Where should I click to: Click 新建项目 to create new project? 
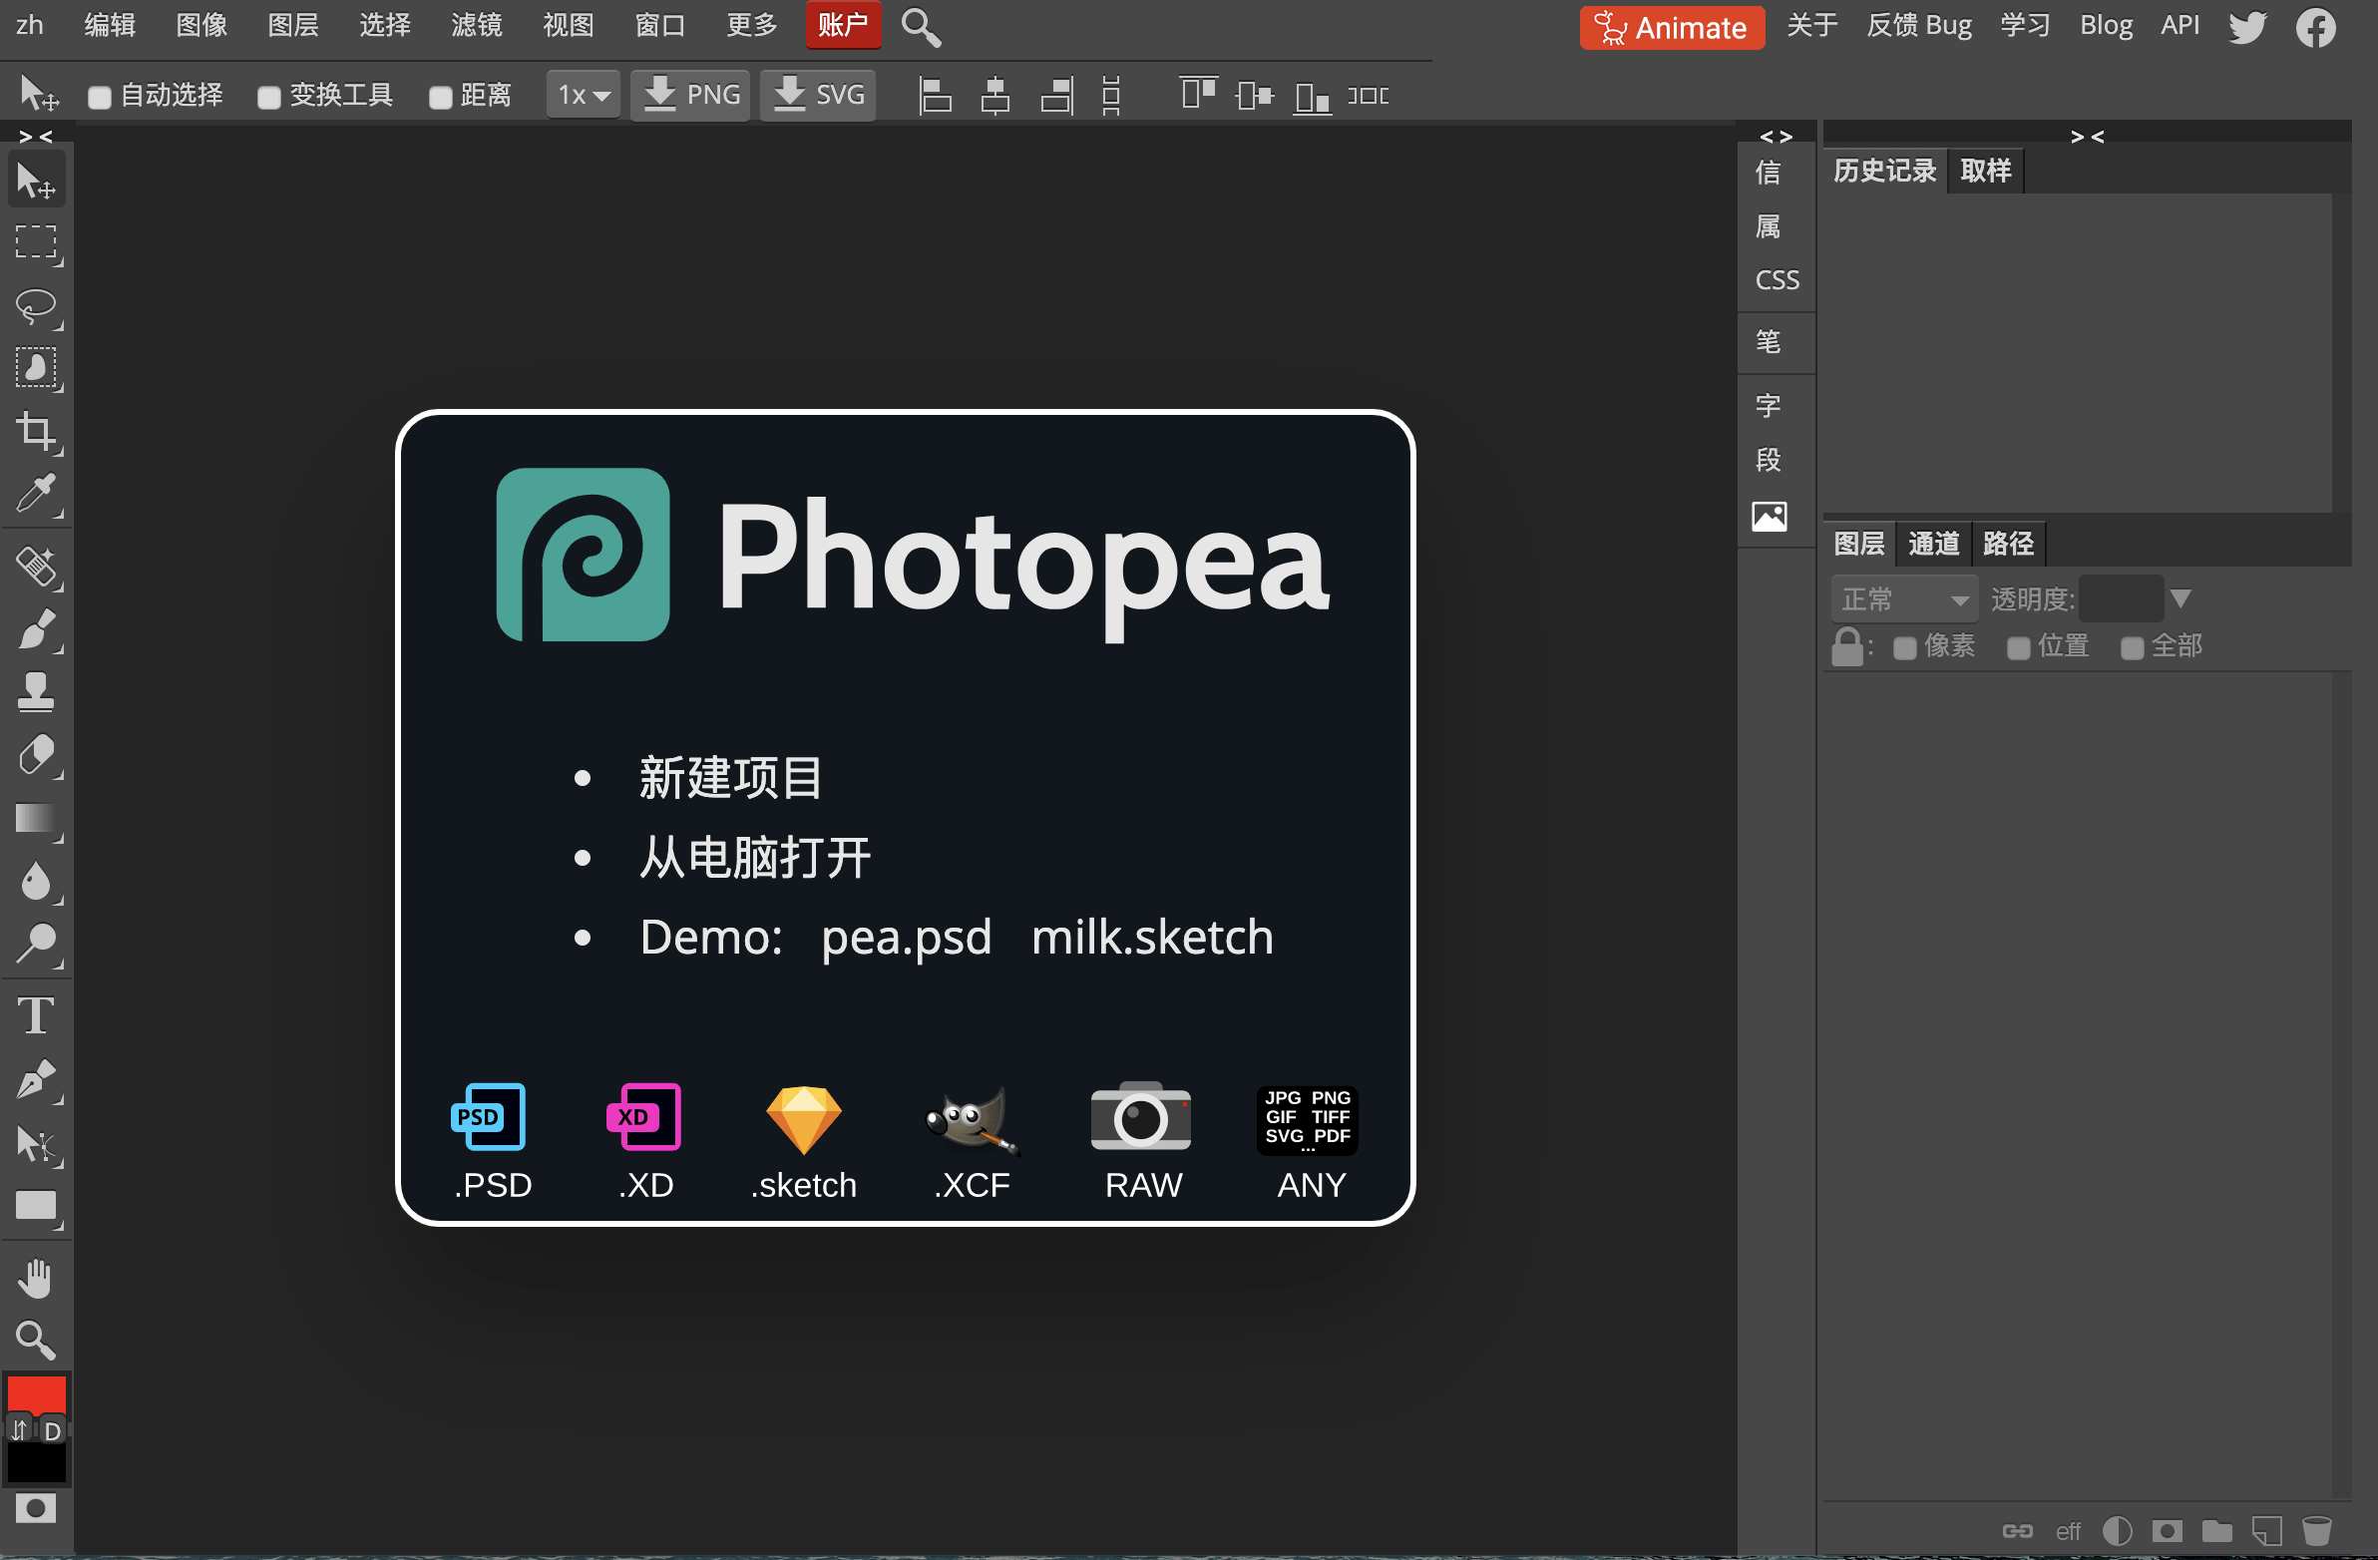730,777
